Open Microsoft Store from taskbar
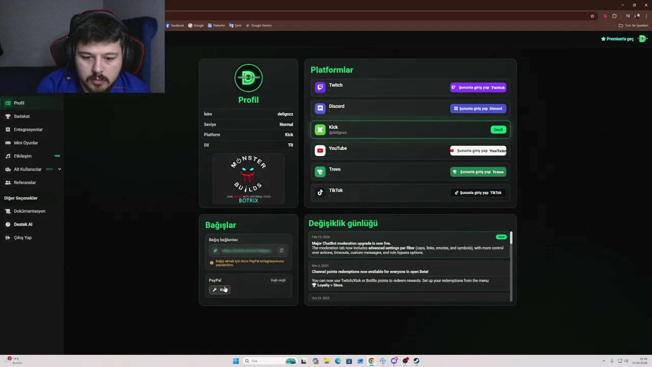652x367 pixels. pyautogui.click(x=349, y=361)
